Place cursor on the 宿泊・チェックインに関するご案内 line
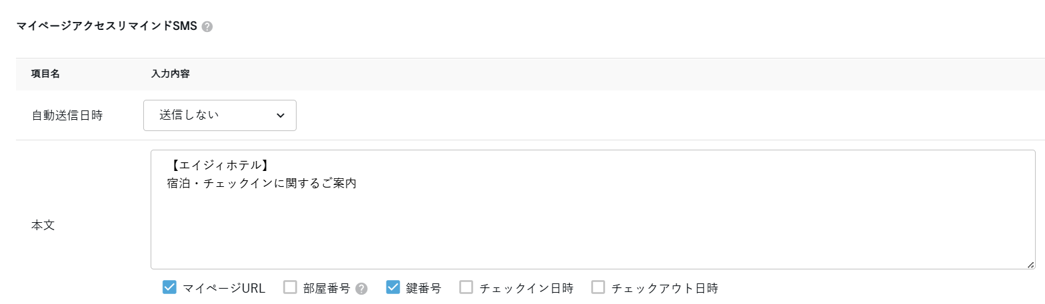 [x=262, y=183]
